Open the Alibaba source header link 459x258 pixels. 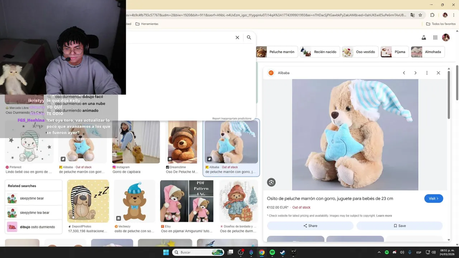[x=279, y=73]
